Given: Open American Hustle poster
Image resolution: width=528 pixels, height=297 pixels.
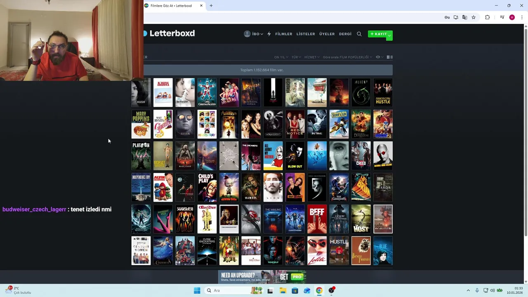Looking at the screenshot, I should pyautogui.click(x=383, y=92).
